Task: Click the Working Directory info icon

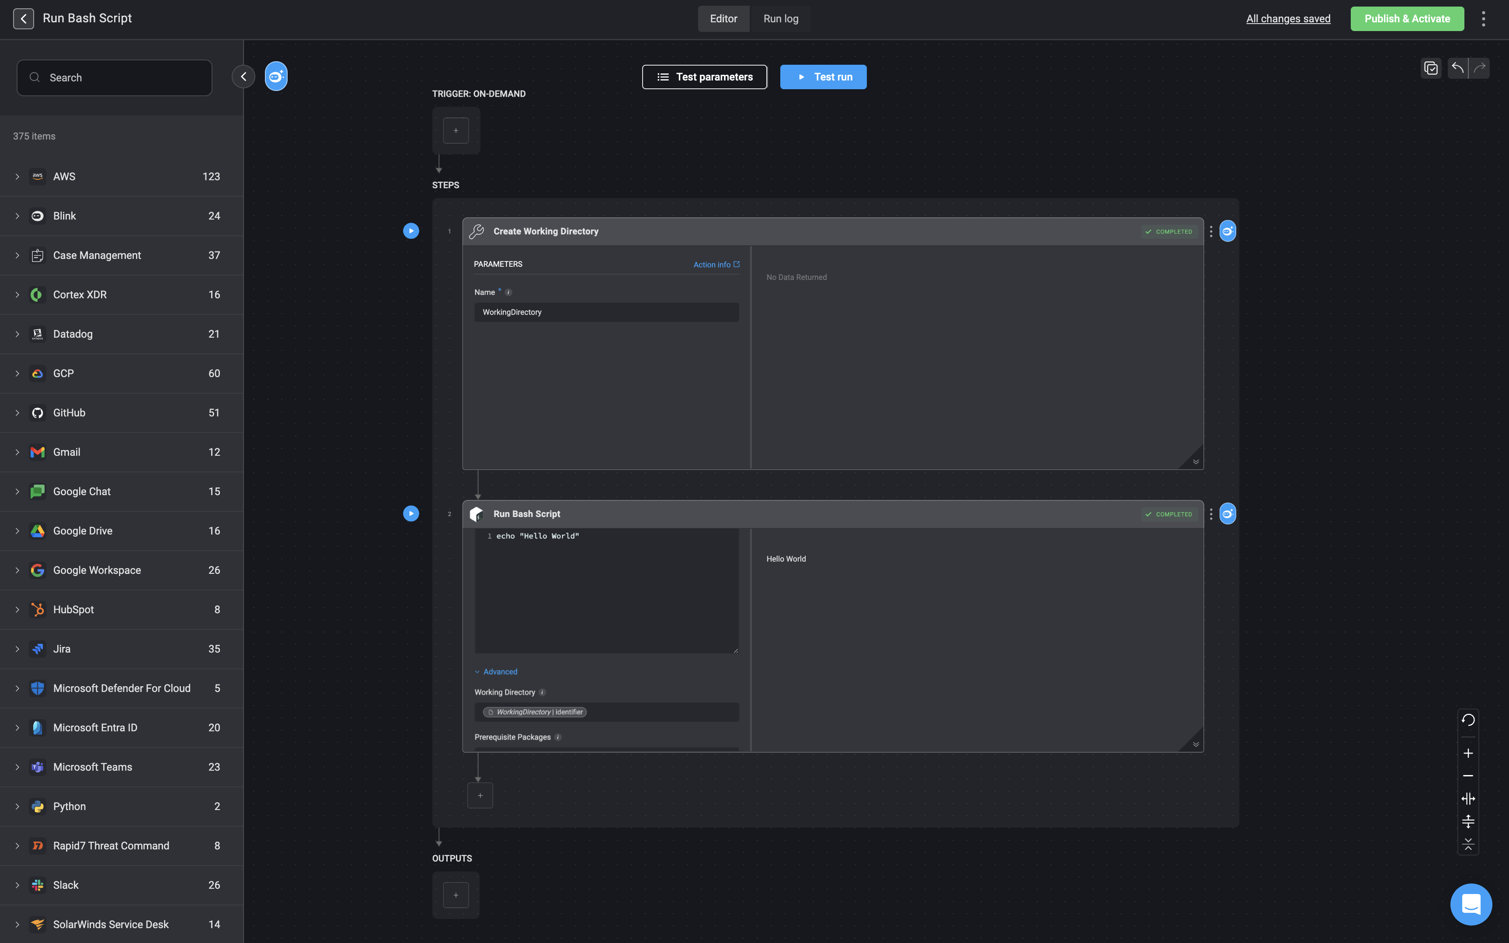Action: coord(542,692)
